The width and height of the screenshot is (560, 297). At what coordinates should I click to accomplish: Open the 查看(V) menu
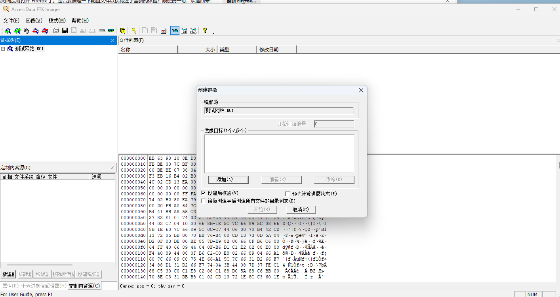[x=34, y=21]
